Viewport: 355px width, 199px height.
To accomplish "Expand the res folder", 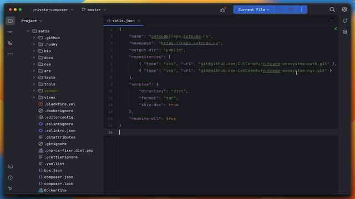I will point(34,64).
